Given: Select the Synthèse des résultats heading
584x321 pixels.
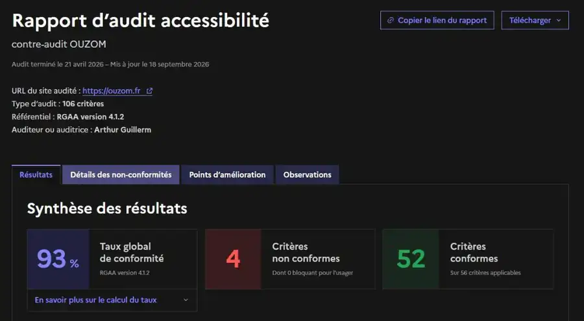Looking at the screenshot, I should coord(107,209).
